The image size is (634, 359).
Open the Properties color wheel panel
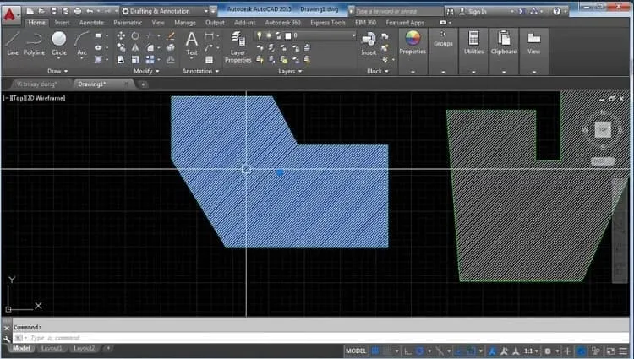(413, 42)
